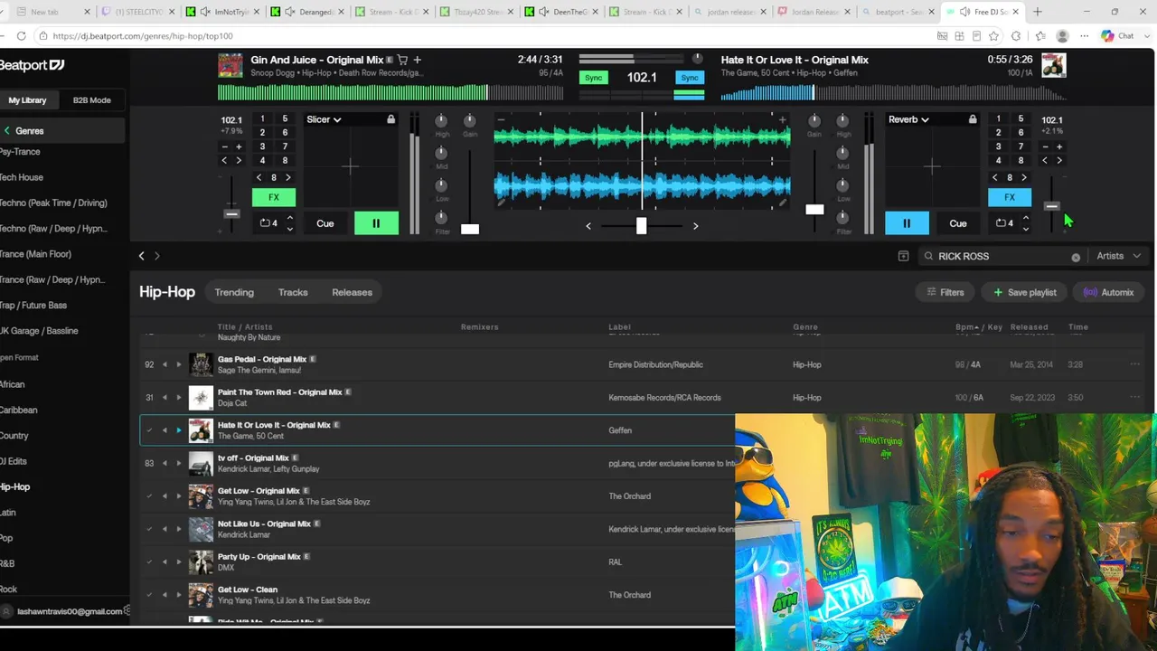1157x651 pixels.
Task: Save playlist from Hip-Hop chart
Action: (x=1025, y=292)
